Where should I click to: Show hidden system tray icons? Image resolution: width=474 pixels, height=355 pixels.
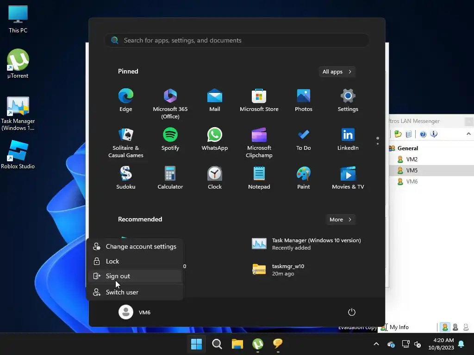tap(376, 344)
